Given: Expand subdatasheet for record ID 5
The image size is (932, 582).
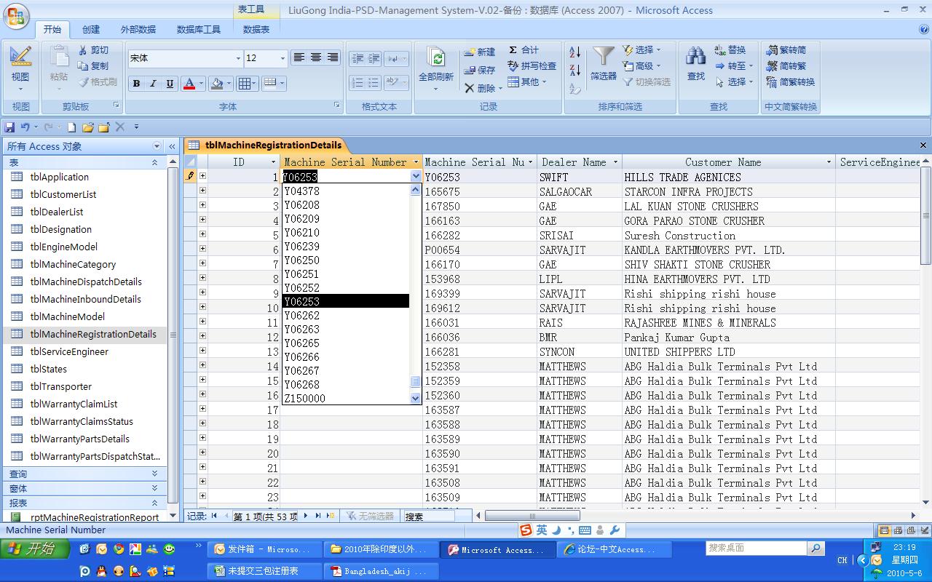Looking at the screenshot, I should pyautogui.click(x=202, y=234).
